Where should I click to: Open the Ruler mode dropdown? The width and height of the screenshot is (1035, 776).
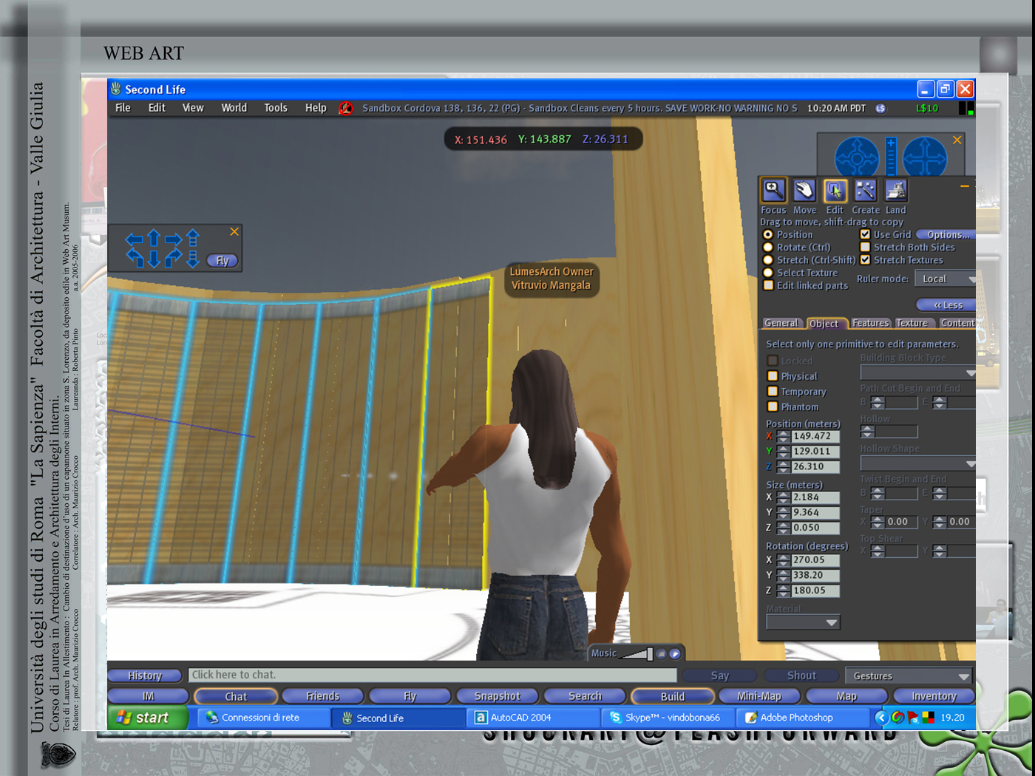[x=946, y=279]
